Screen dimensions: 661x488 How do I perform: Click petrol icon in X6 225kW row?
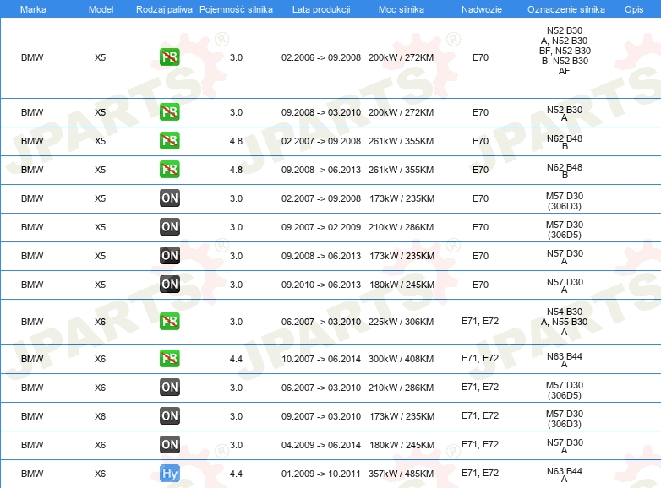tap(169, 322)
